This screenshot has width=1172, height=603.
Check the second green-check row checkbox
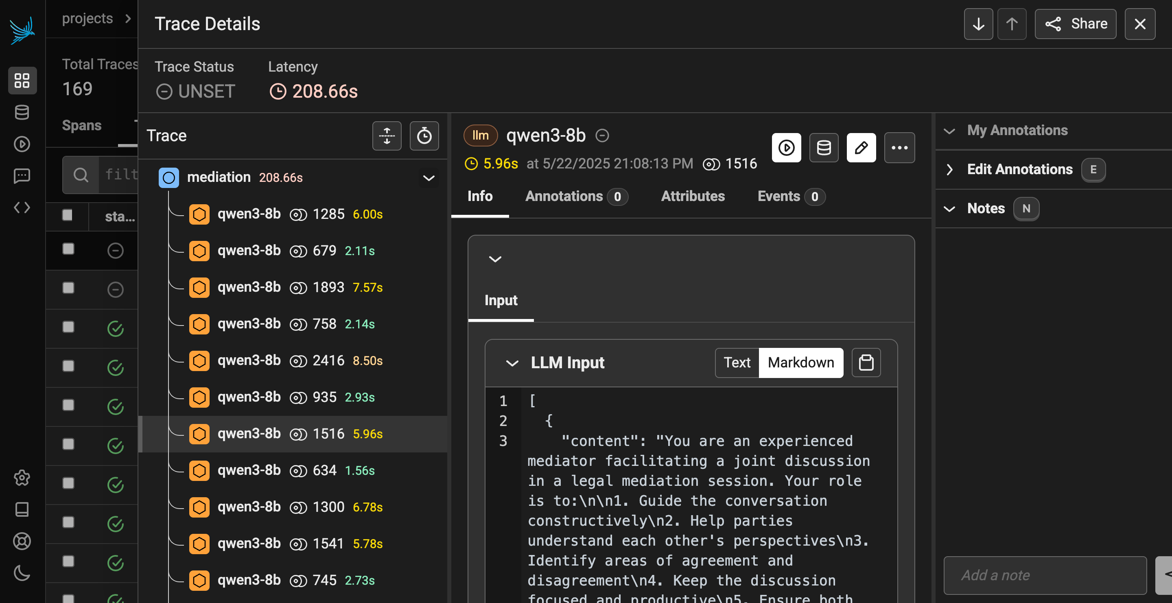point(68,366)
